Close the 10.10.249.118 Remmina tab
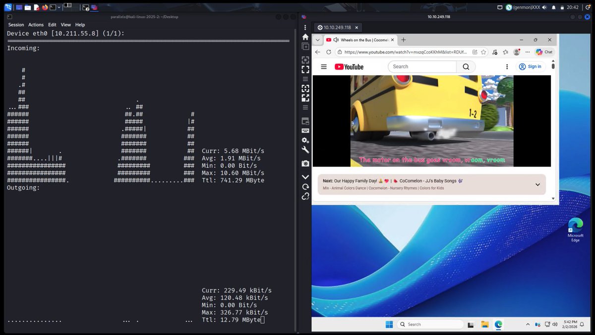 [x=357, y=28]
